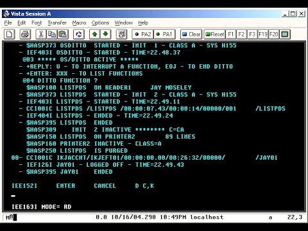Click the @03 OS/DITTO ACTIVE line
The image size is (308, 231).
click(80, 60)
